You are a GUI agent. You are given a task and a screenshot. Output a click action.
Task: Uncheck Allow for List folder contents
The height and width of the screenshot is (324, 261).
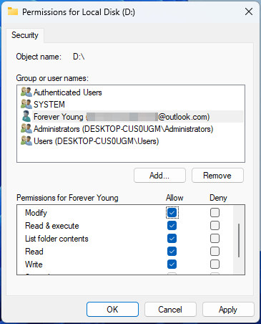pos(172,239)
